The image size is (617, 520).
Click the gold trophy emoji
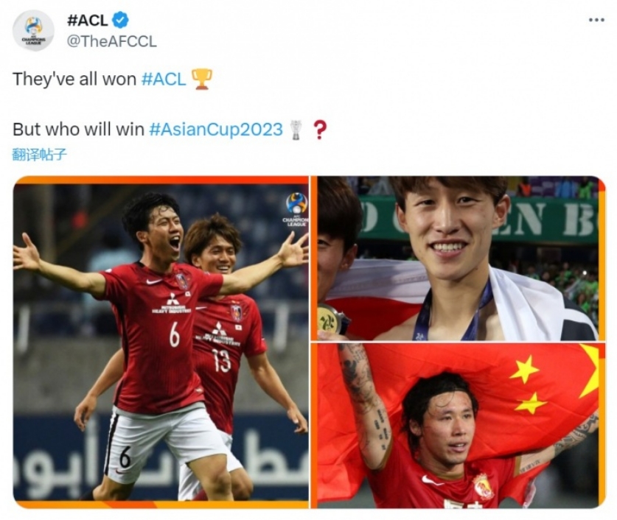pos(201,79)
